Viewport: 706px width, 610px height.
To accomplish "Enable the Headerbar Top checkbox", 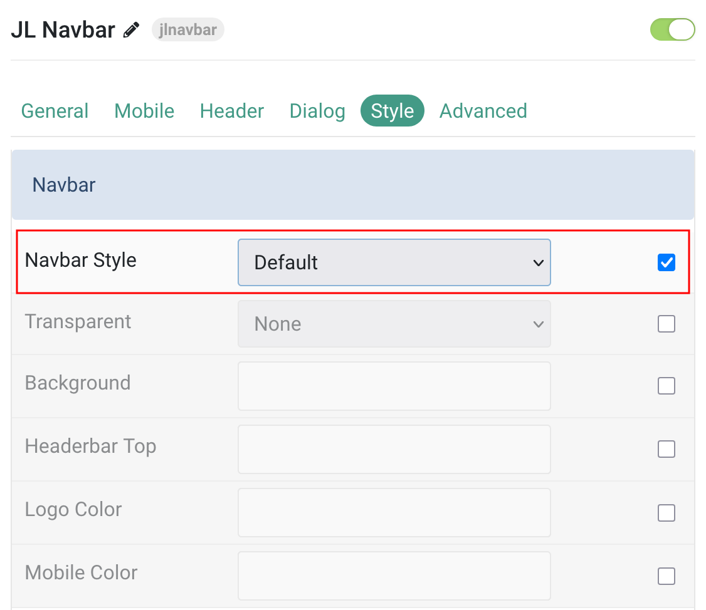I will (666, 449).
